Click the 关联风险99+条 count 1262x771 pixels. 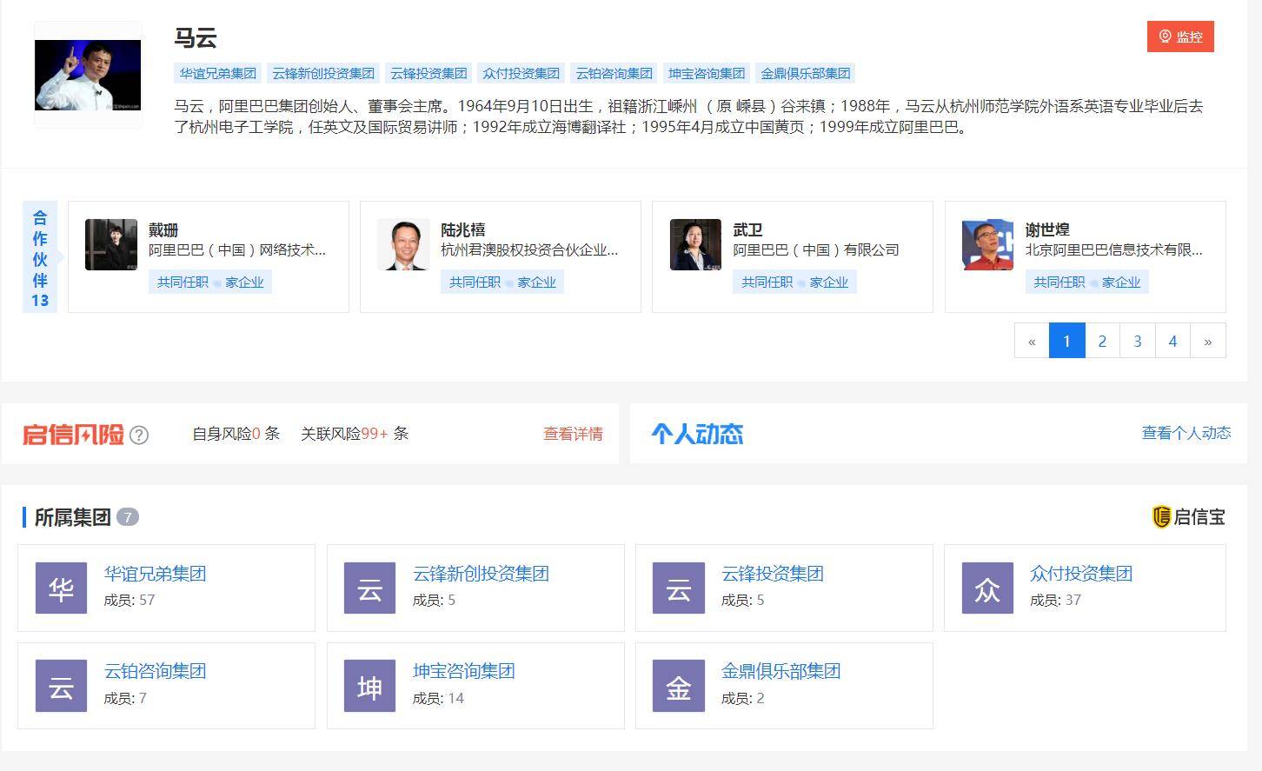coord(355,434)
